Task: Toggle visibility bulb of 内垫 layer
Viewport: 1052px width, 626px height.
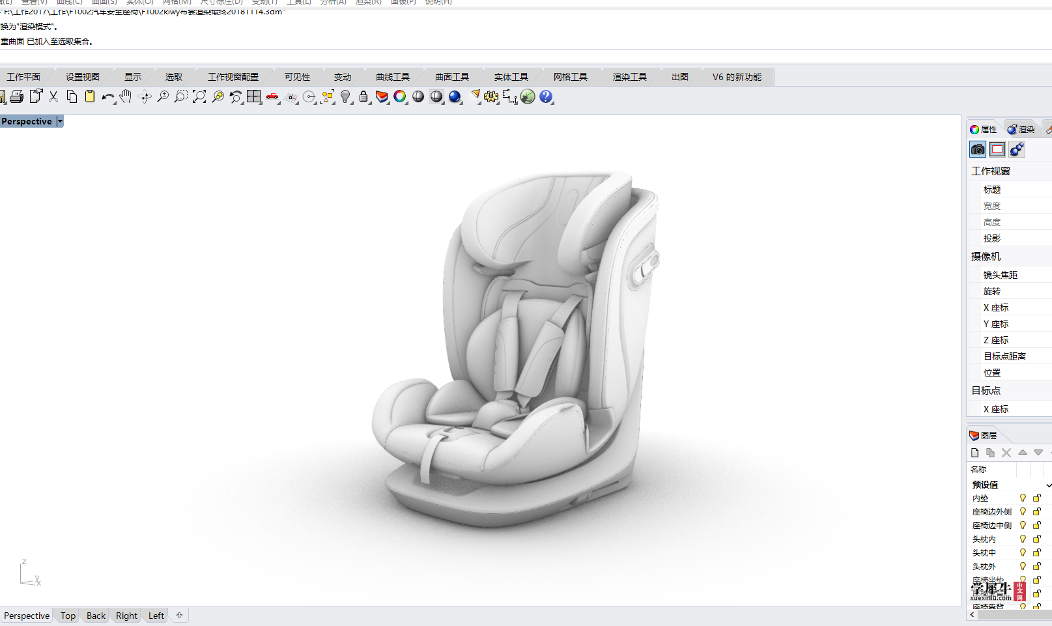Action: tap(1023, 498)
